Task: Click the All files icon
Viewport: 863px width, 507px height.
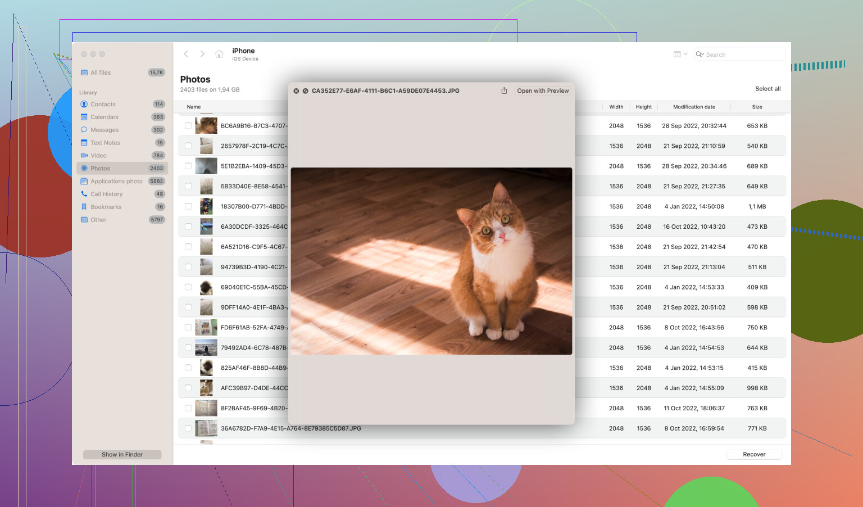Action: tap(84, 73)
